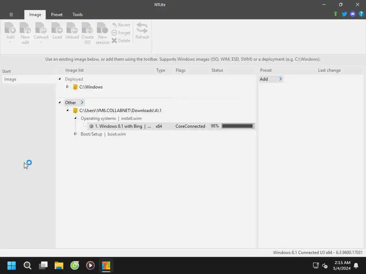Click the Unload image icon

pyautogui.click(x=72, y=28)
